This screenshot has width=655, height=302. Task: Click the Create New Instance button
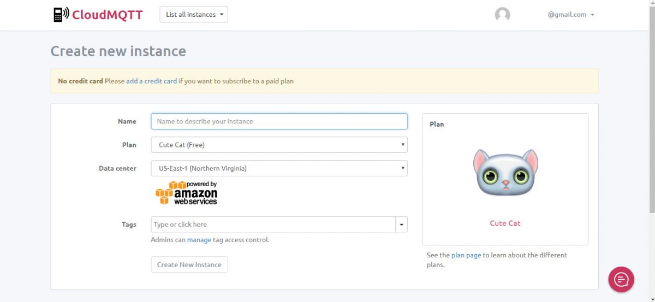189,264
